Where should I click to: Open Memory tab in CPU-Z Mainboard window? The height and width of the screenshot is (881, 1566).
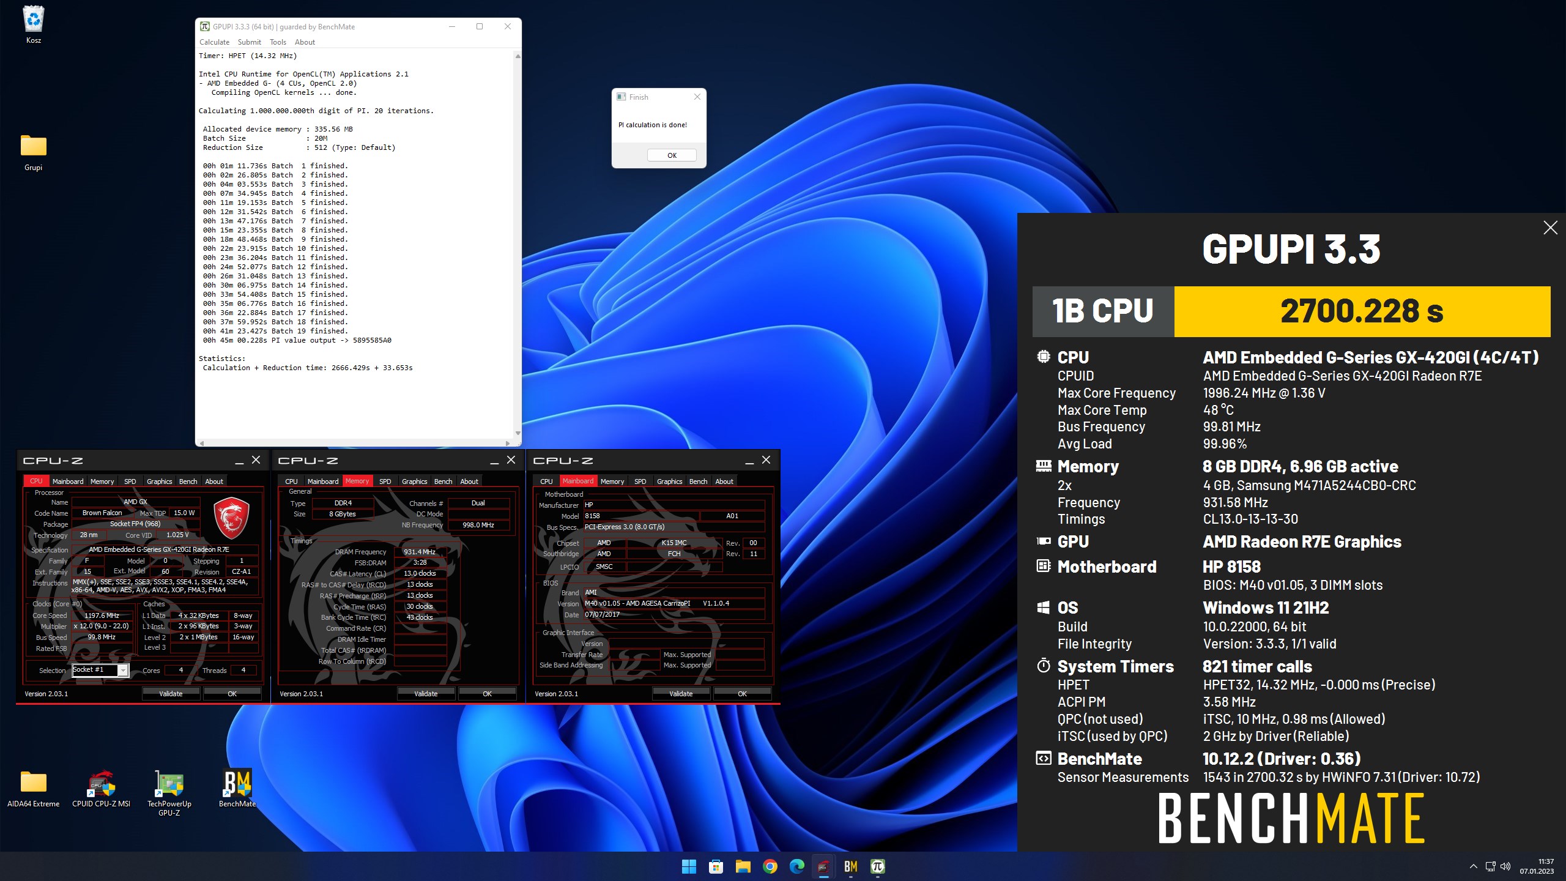point(612,481)
